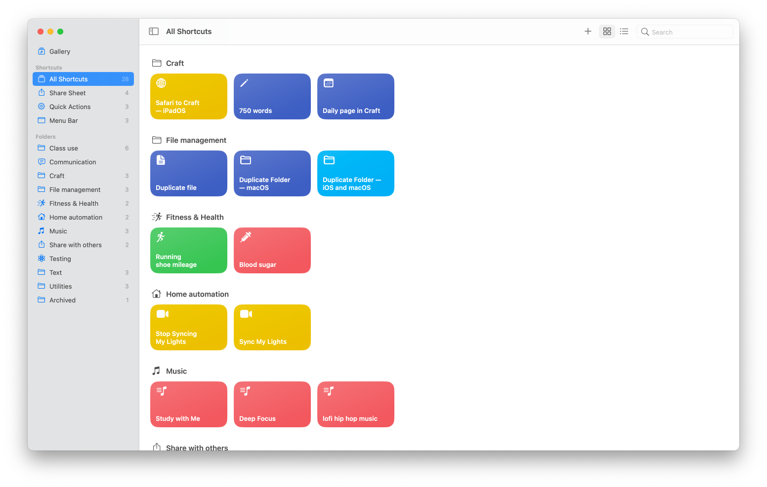Open the Blood sugar shortcut

pyautogui.click(x=272, y=250)
